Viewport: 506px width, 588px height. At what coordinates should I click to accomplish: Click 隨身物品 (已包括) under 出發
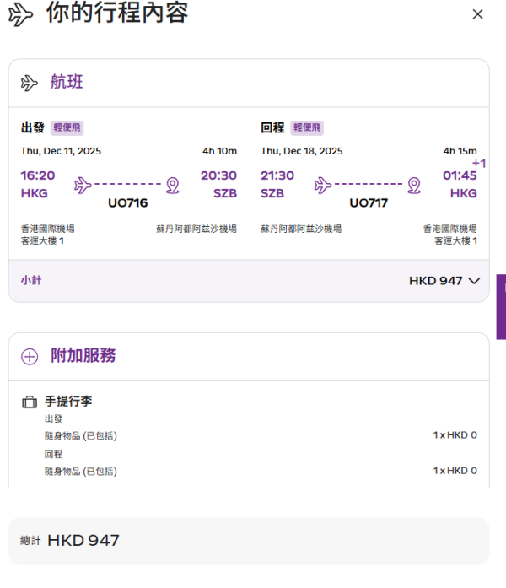(x=81, y=436)
